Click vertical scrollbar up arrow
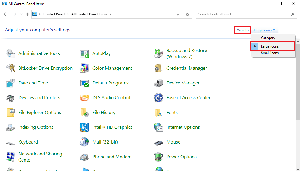300x171 pixels. [x=298, y=41]
